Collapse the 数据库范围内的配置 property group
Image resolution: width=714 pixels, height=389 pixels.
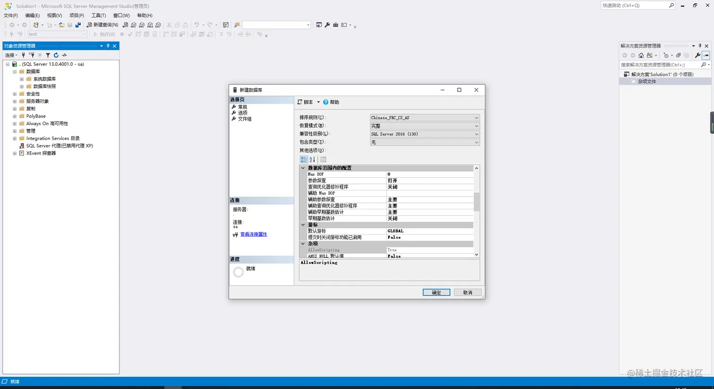point(303,168)
